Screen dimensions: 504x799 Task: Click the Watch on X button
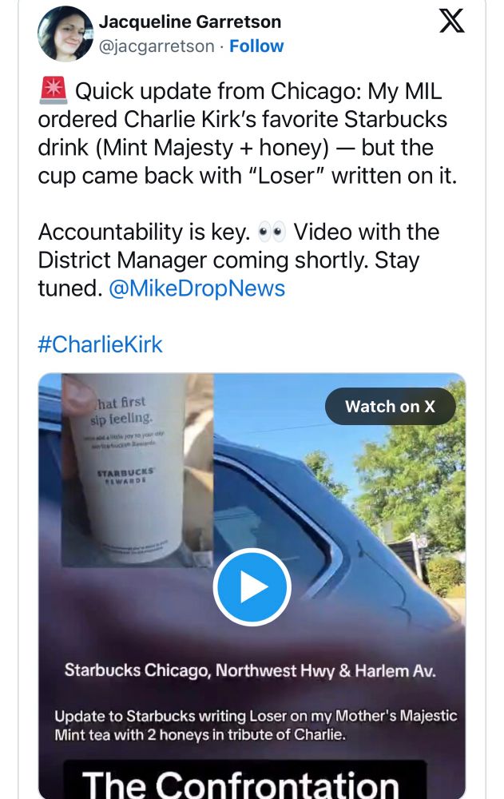click(x=390, y=406)
